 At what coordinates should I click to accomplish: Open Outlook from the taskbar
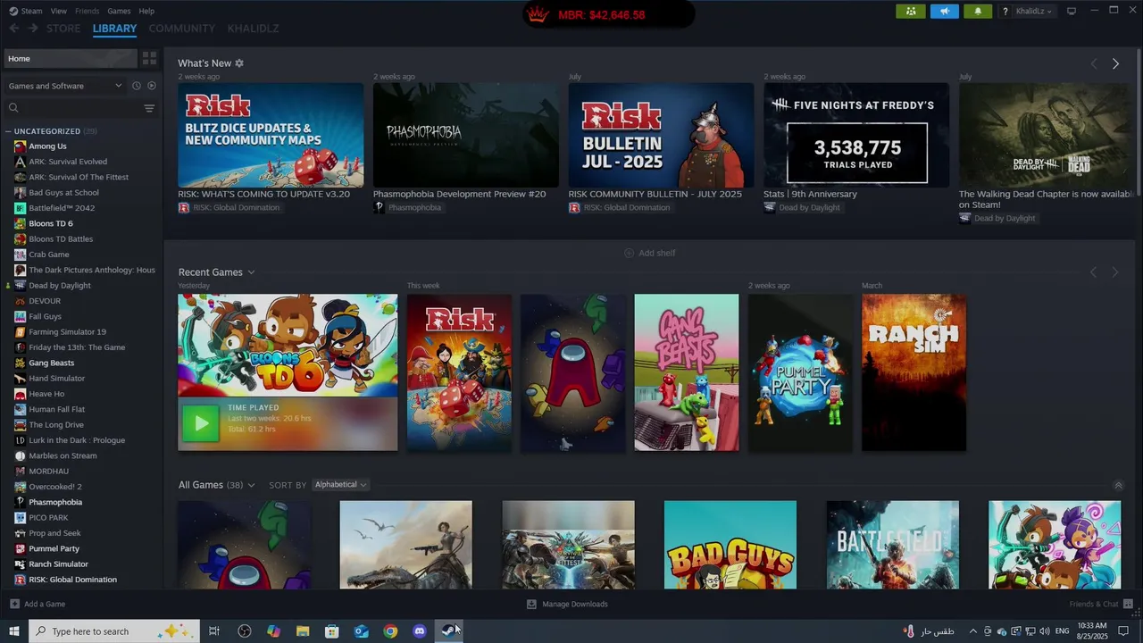pyautogui.click(x=361, y=631)
